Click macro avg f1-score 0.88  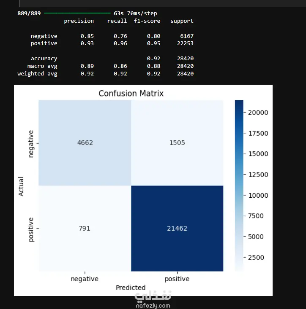click(x=153, y=66)
